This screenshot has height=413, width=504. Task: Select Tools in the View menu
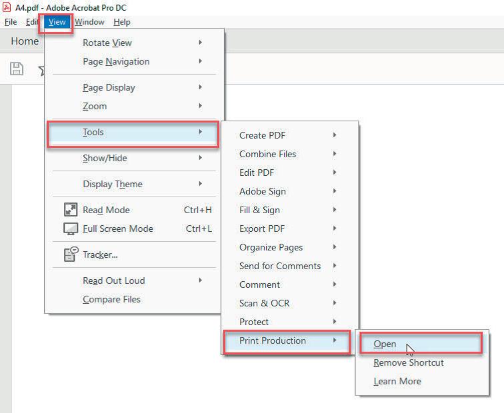coord(133,132)
